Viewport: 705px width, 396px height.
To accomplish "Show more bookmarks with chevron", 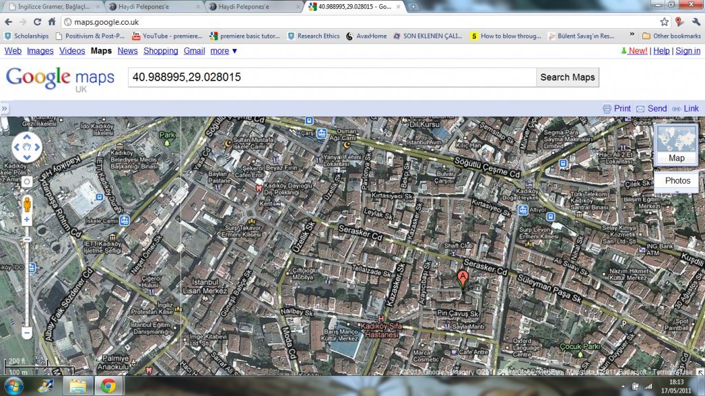I will pos(632,35).
